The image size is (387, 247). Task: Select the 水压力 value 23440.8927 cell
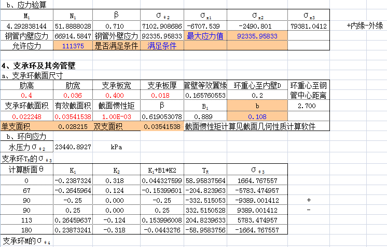click(x=73, y=147)
